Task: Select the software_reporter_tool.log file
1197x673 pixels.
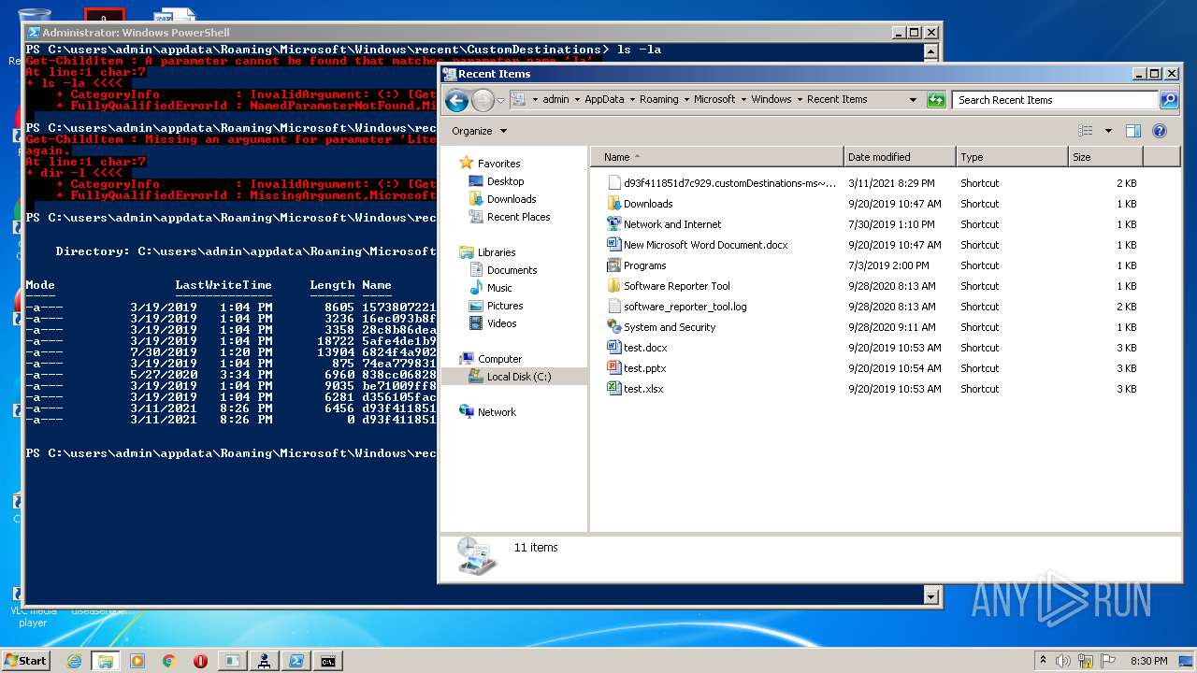Action: pyautogui.click(x=685, y=307)
